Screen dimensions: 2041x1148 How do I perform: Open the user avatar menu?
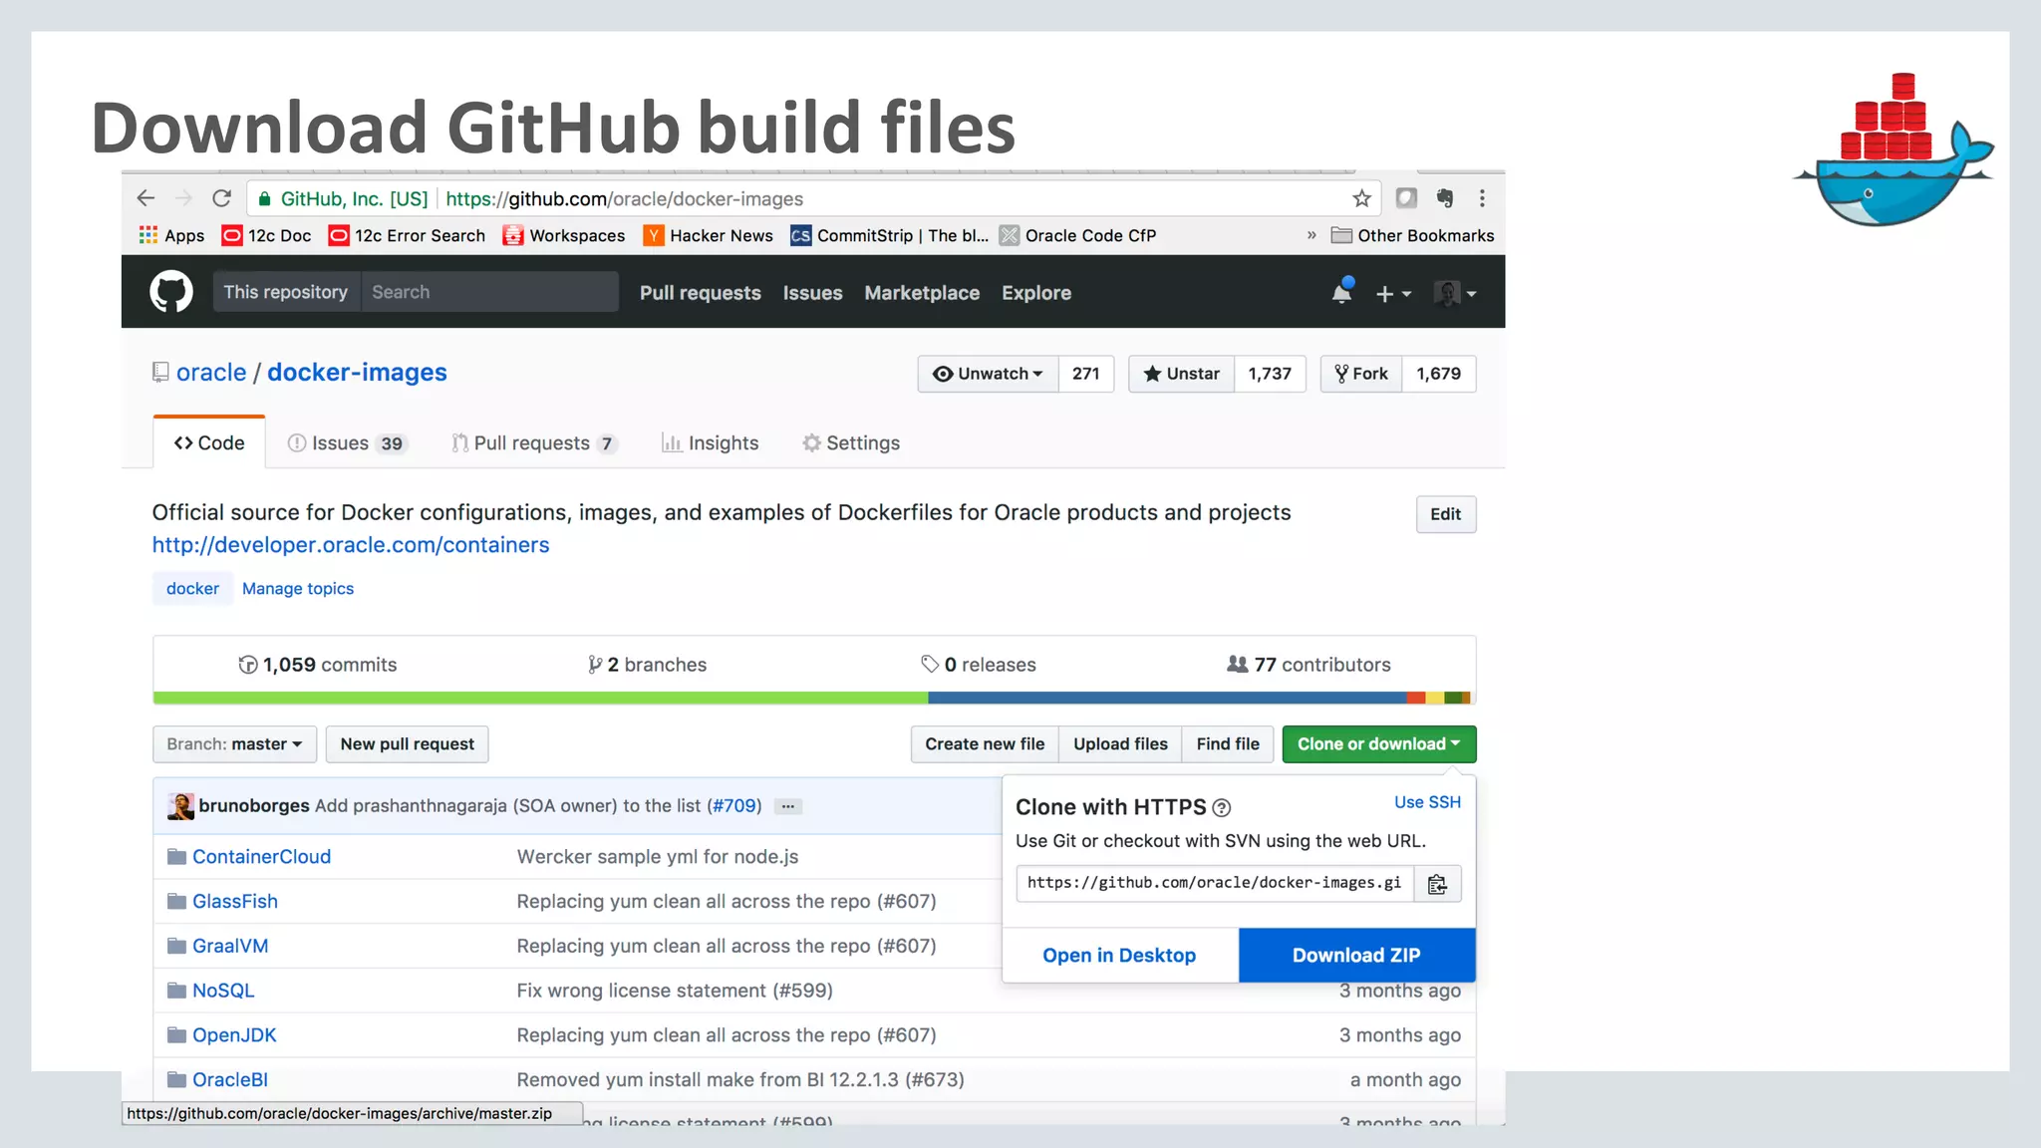click(1455, 293)
